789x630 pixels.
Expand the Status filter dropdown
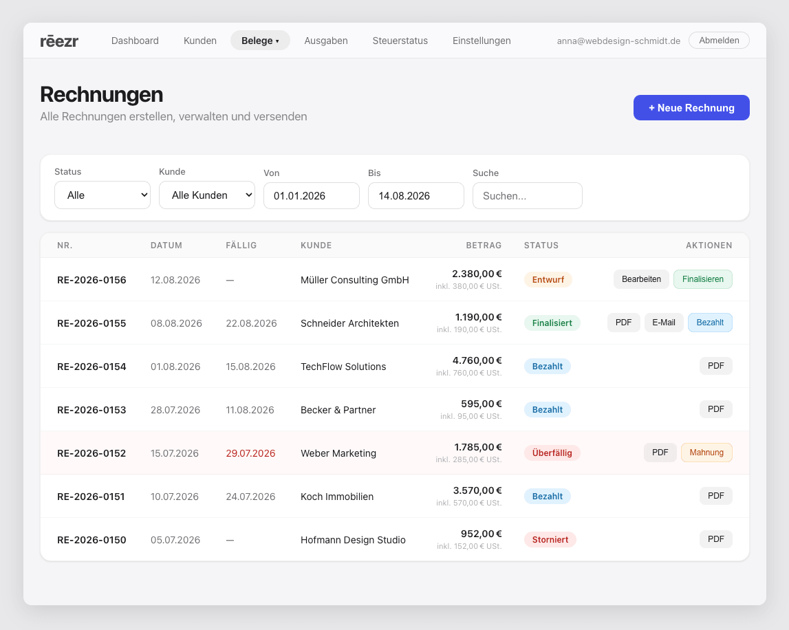coord(102,195)
